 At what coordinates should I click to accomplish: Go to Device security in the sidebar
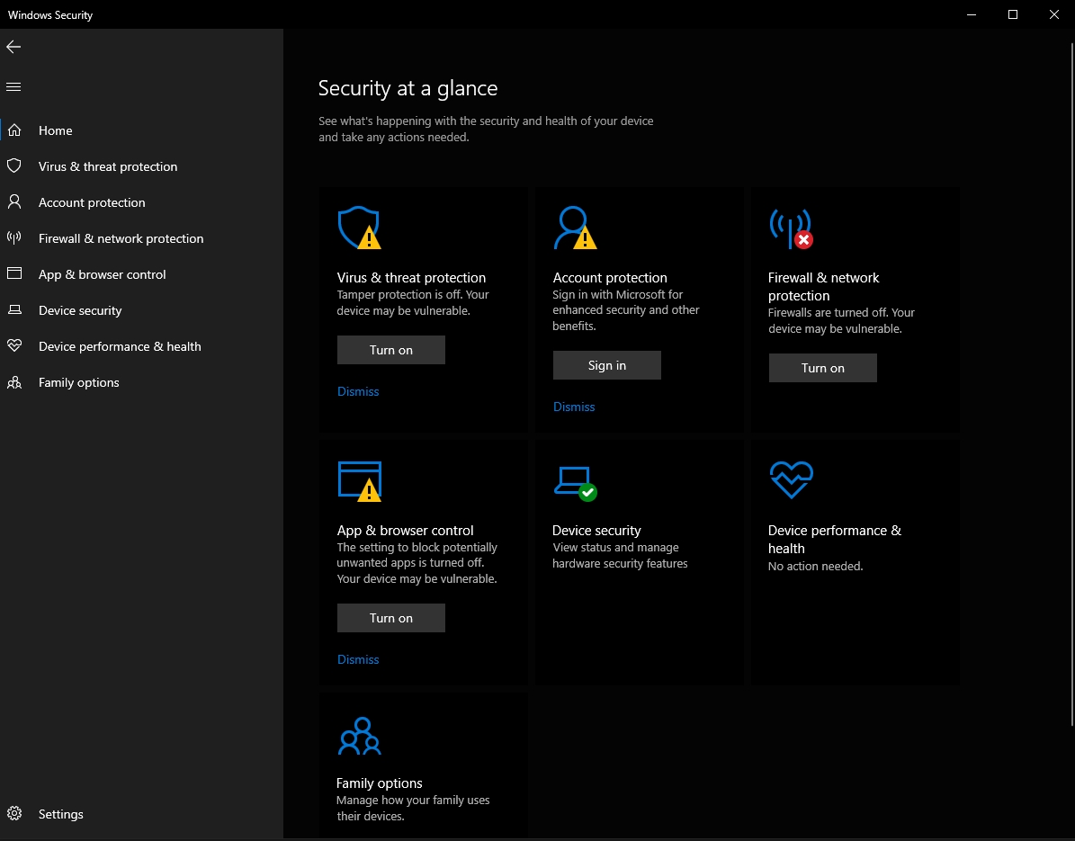(80, 310)
